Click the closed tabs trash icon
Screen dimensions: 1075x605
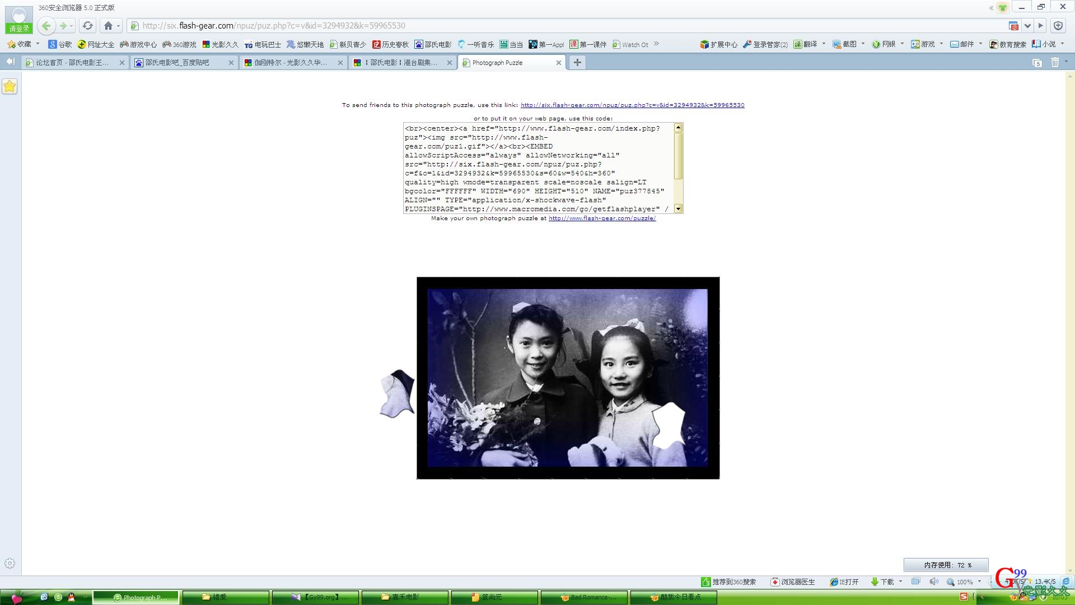1055,63
